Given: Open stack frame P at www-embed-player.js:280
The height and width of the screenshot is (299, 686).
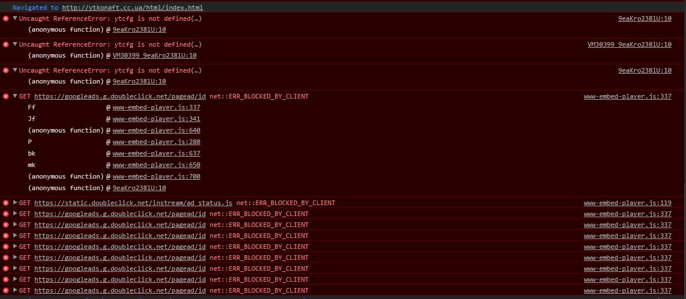Looking at the screenshot, I should click(x=156, y=142).
